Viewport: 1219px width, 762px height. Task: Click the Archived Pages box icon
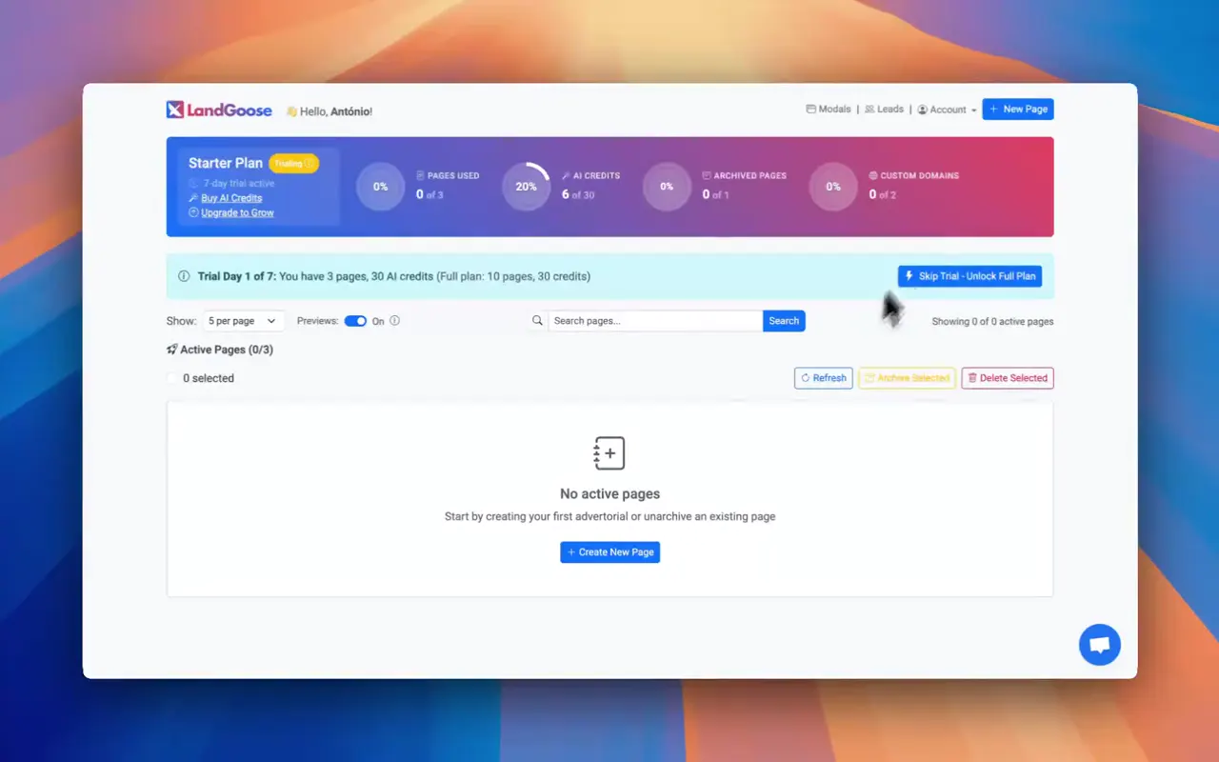pos(707,176)
